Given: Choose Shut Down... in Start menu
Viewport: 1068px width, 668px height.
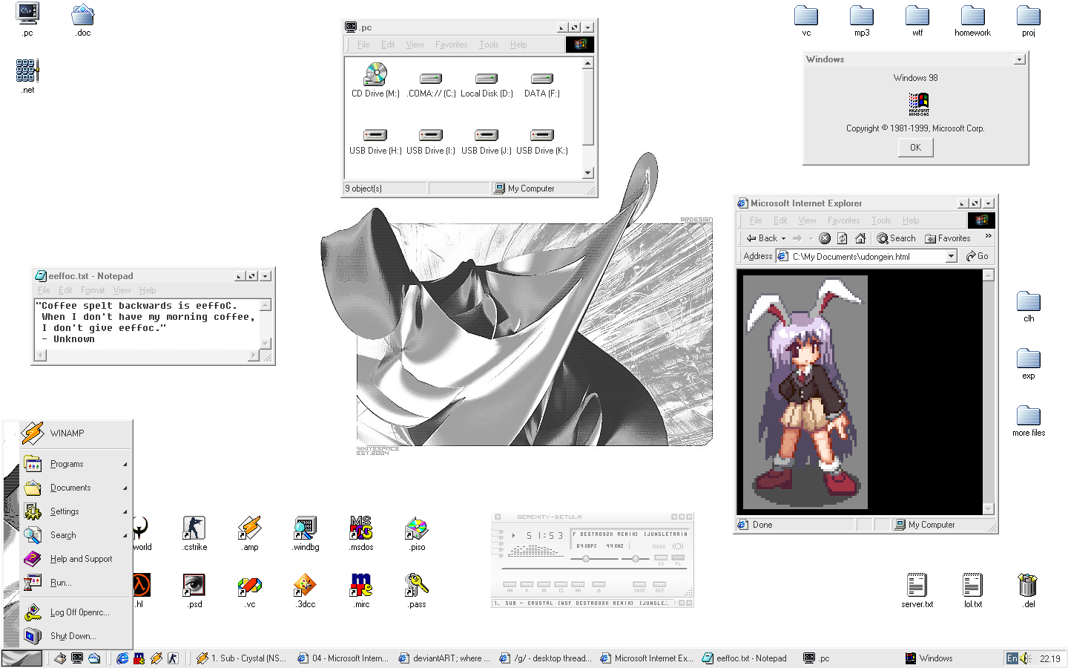Looking at the screenshot, I should 76,636.
